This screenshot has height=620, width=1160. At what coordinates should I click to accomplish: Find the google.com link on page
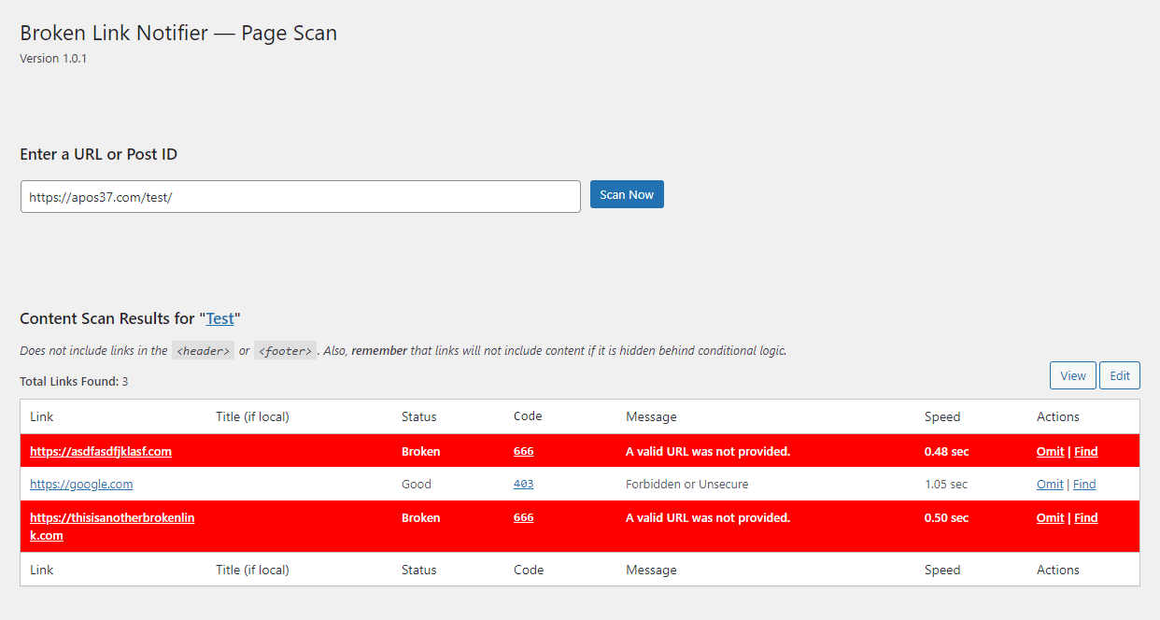tap(1084, 484)
